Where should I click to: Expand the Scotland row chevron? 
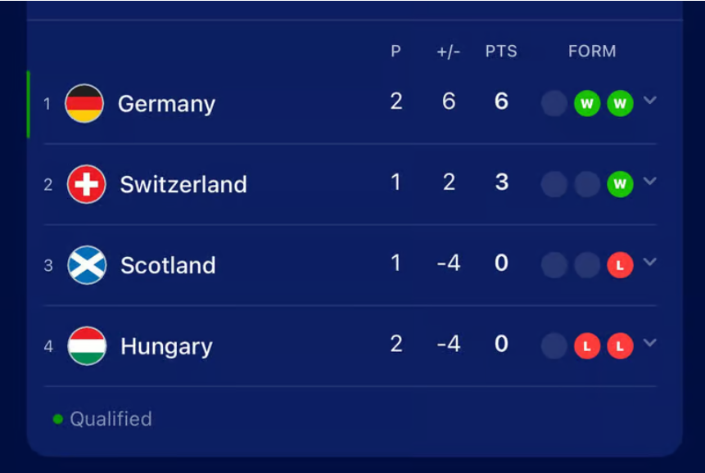point(649,261)
